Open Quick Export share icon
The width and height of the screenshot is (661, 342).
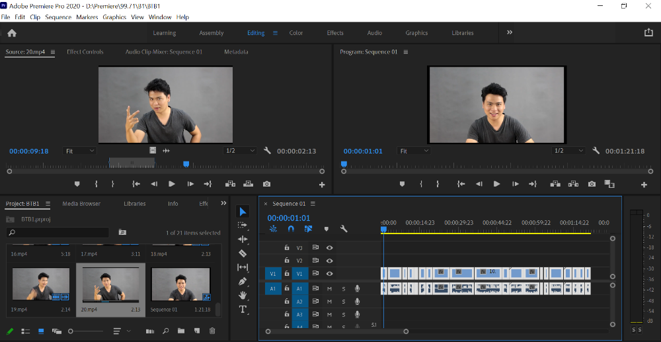point(648,32)
